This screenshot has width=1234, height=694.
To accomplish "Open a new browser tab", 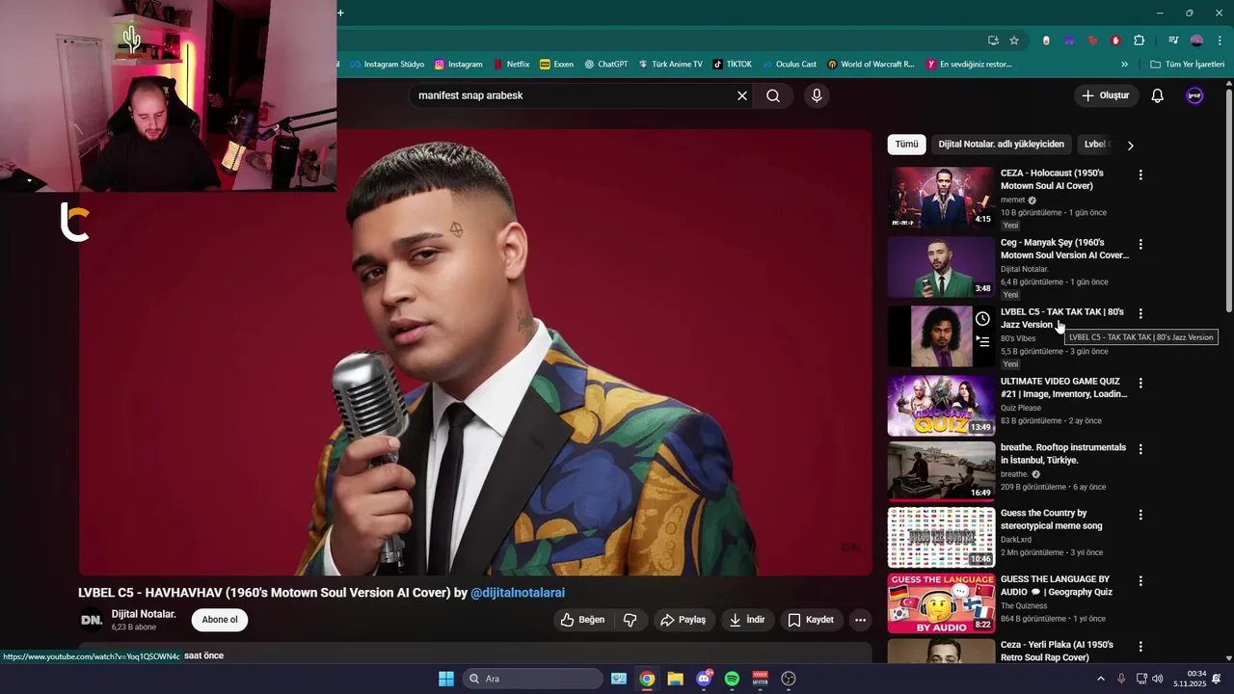I will (340, 13).
